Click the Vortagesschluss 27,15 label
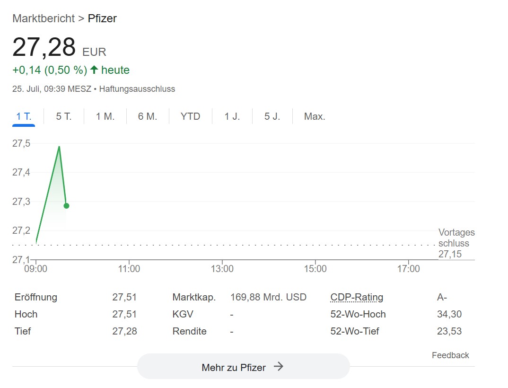Screen dimensions: 508x388 [456, 243]
